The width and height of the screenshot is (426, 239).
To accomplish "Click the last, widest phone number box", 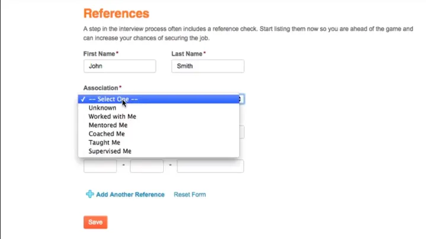I will click(x=210, y=166).
